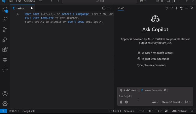The height and width of the screenshot is (114, 196).
Task: Open the Run and Debug view
Action: (5, 39)
